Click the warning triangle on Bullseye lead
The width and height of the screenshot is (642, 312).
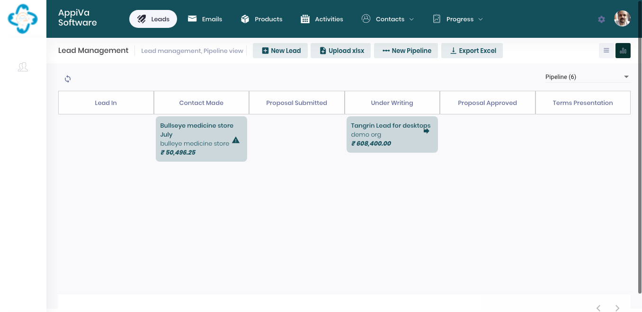(x=236, y=140)
